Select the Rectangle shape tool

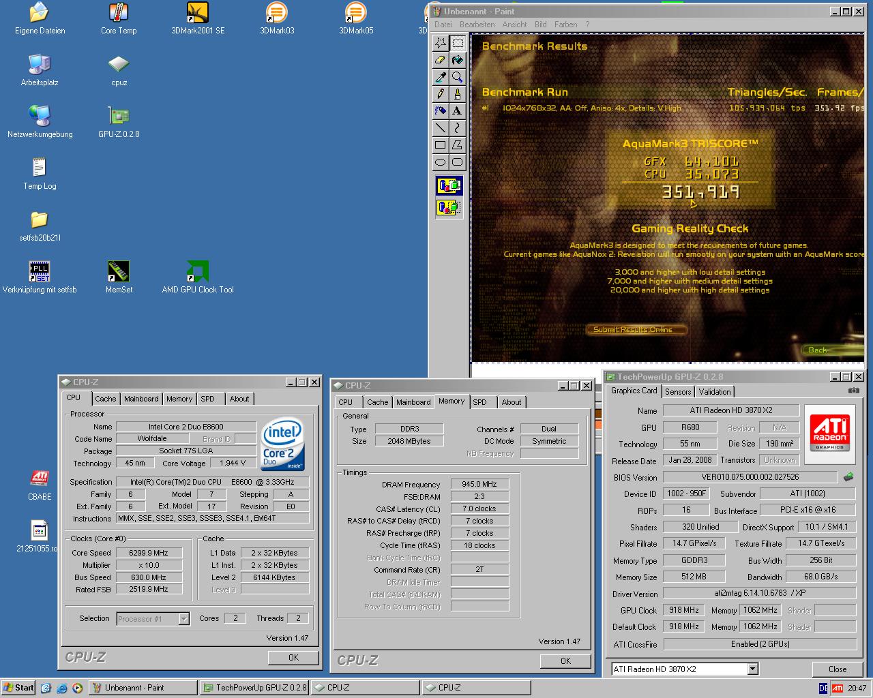(441, 145)
